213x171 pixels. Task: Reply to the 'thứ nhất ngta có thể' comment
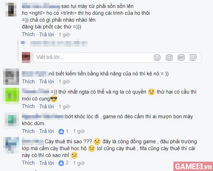(47, 106)
